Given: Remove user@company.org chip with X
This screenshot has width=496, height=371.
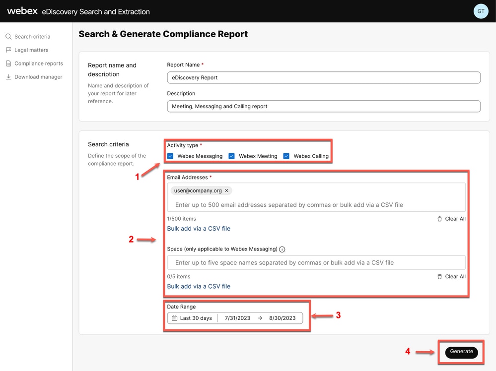Looking at the screenshot, I should coord(226,190).
